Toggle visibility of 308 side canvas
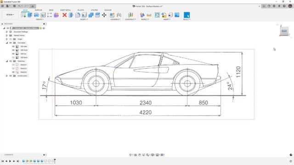Viewport: 294px width, 165px height. 13,46
